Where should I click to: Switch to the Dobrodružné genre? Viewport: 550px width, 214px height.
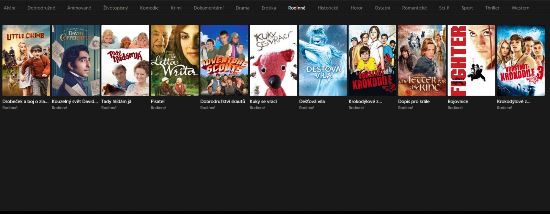point(41,8)
